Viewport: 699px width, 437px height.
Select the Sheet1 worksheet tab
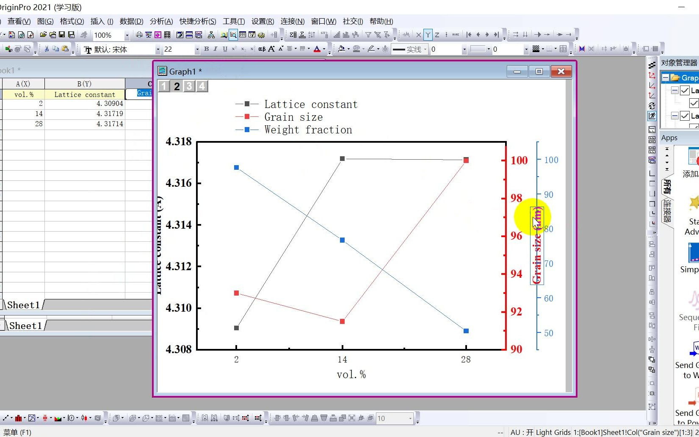(x=23, y=305)
